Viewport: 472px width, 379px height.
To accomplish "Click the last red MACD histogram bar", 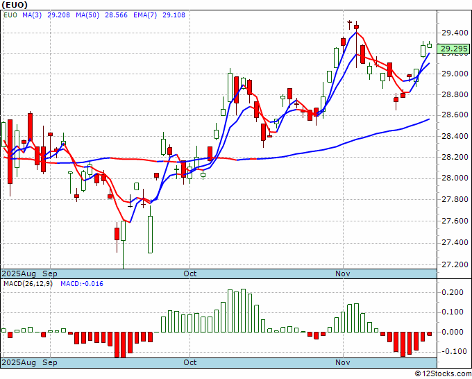I will point(430,334).
